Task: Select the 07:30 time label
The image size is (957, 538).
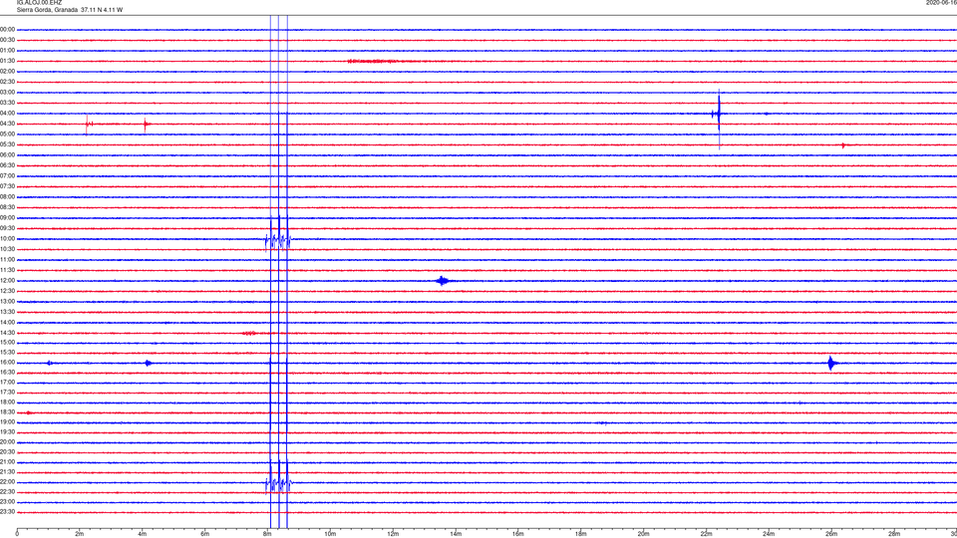Action: tap(8, 186)
